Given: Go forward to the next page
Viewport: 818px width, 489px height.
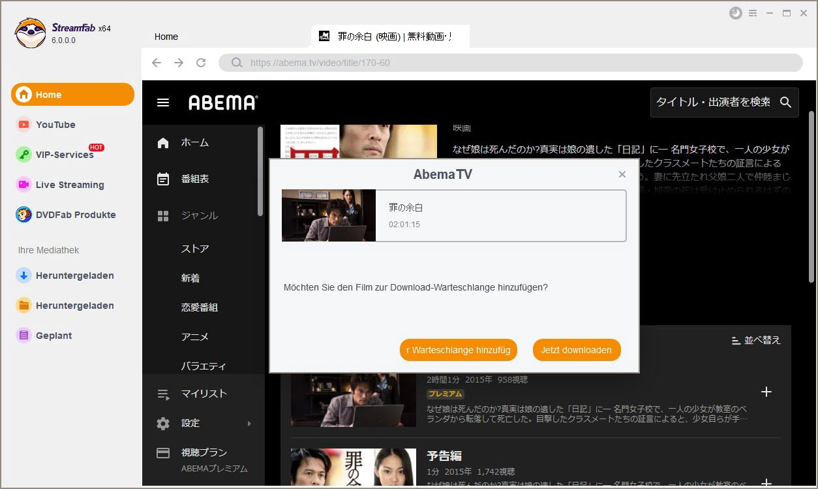Looking at the screenshot, I should [179, 63].
